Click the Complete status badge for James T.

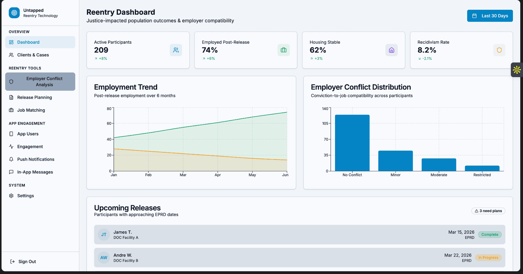tap(490, 234)
